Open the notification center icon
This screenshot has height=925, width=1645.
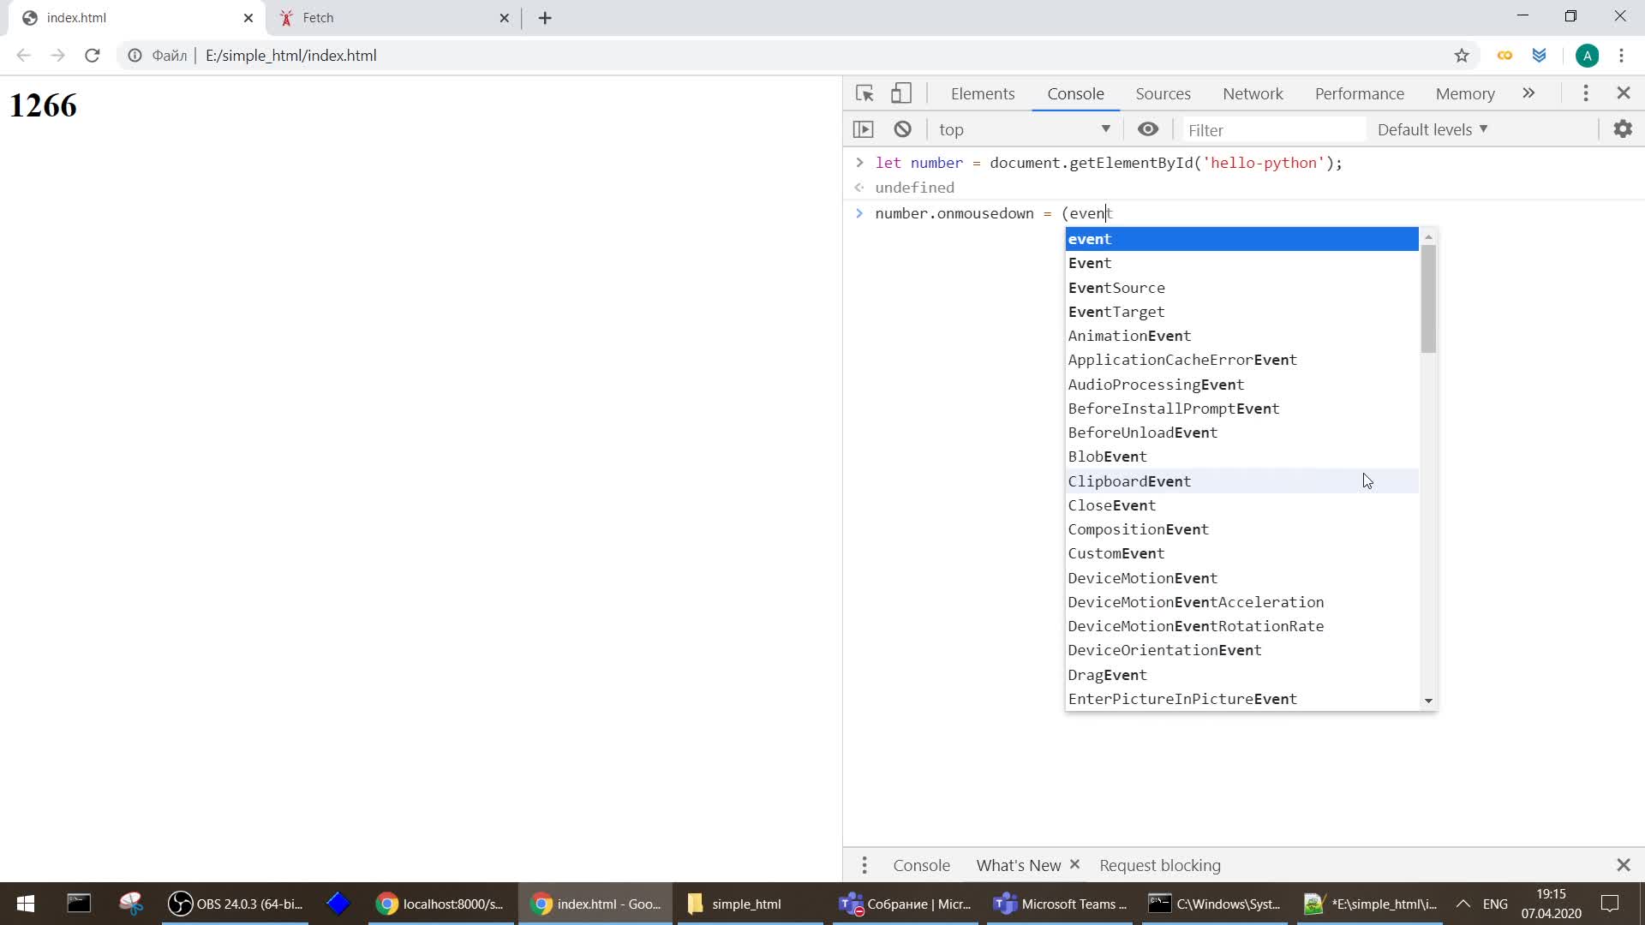click(x=1610, y=904)
